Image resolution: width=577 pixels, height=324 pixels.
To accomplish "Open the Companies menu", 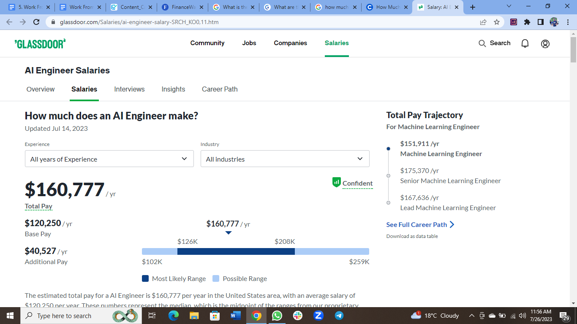I will point(291,43).
